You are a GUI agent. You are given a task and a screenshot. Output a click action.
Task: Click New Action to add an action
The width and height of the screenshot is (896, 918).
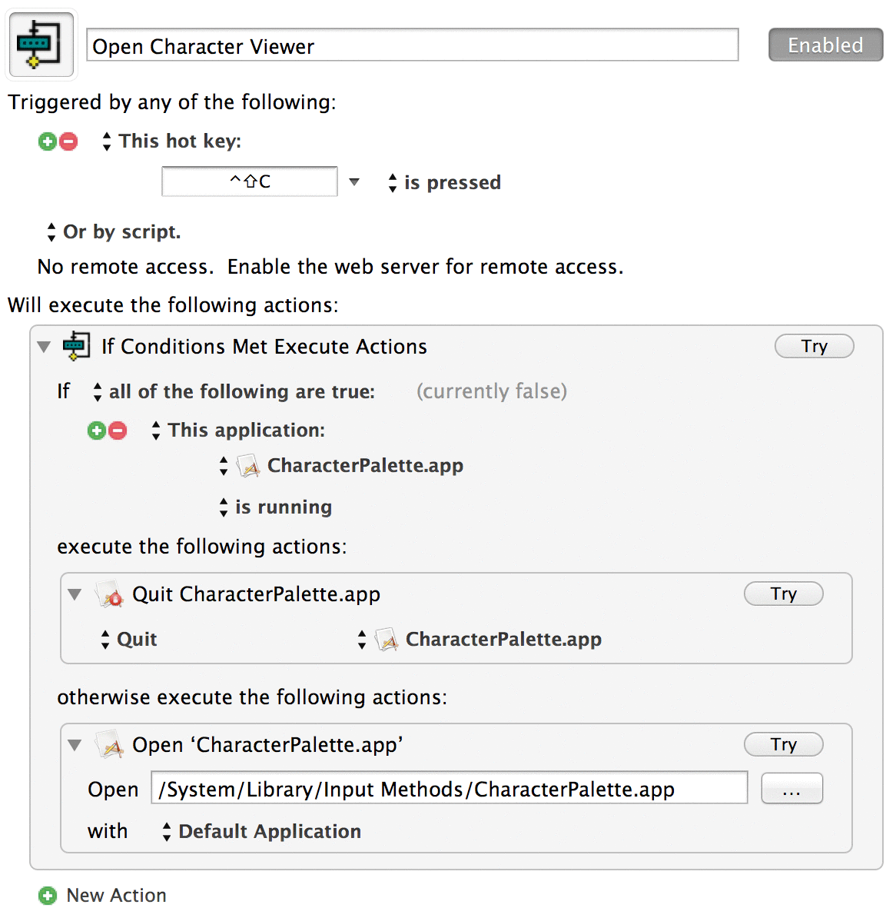(103, 896)
